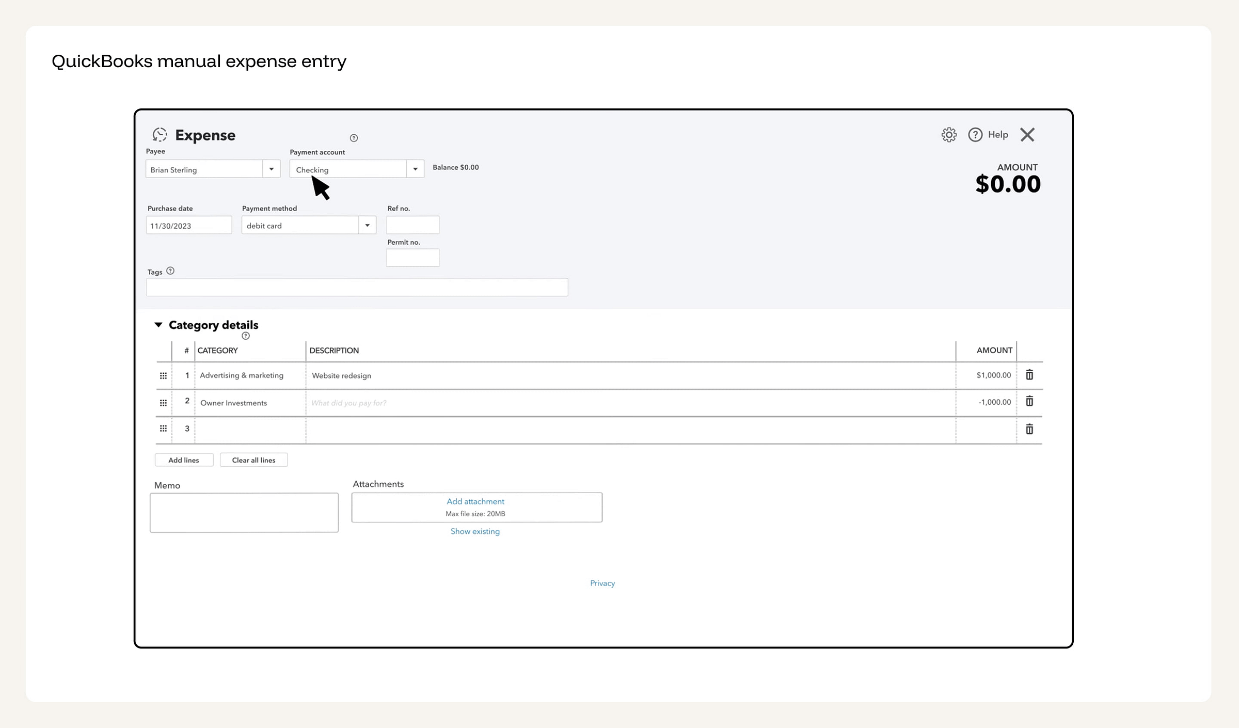Open the Payment account dropdown arrow
The height and width of the screenshot is (728, 1239).
pos(415,169)
